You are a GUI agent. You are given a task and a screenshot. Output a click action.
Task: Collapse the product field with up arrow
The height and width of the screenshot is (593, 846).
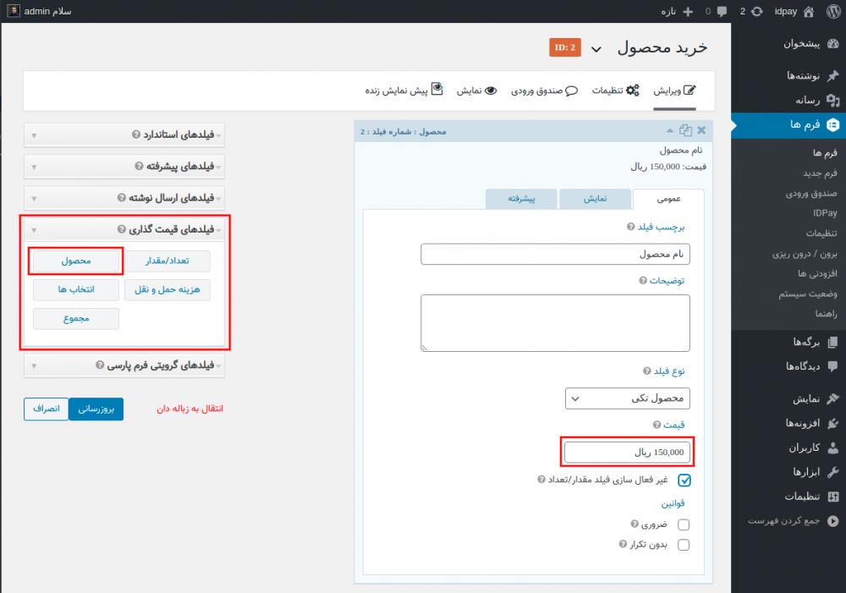click(669, 130)
